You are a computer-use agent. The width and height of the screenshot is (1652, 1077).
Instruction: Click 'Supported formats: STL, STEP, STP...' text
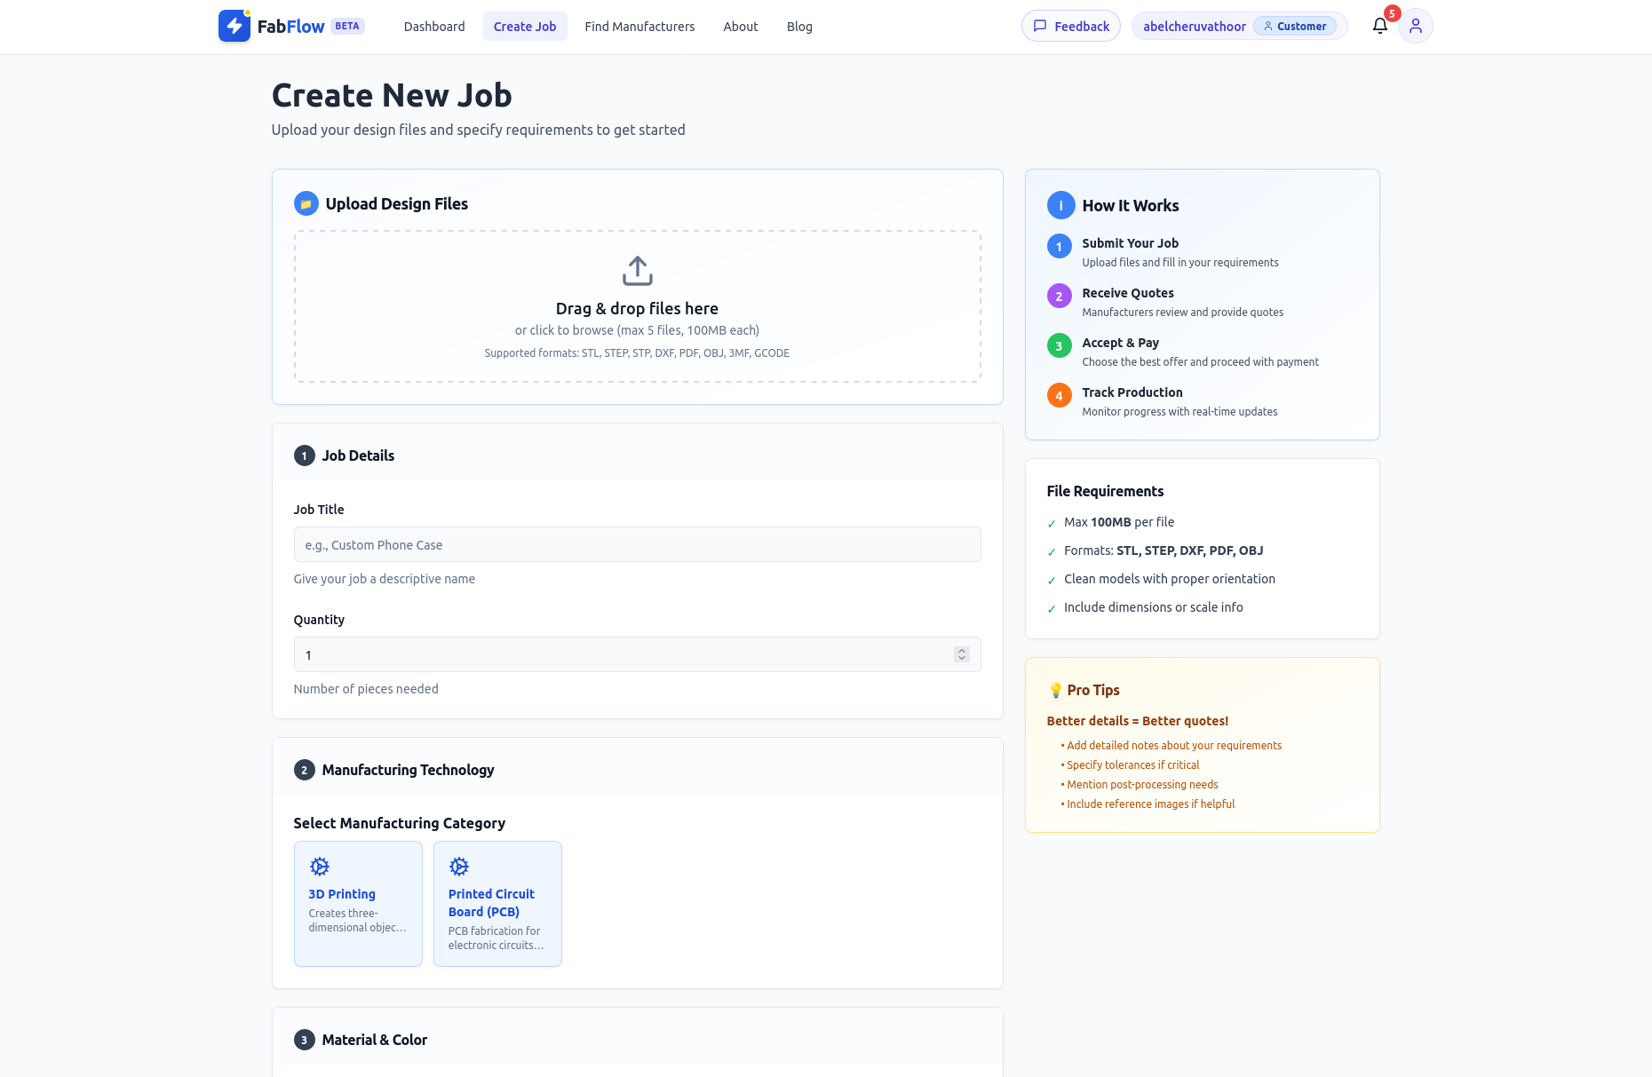click(637, 352)
